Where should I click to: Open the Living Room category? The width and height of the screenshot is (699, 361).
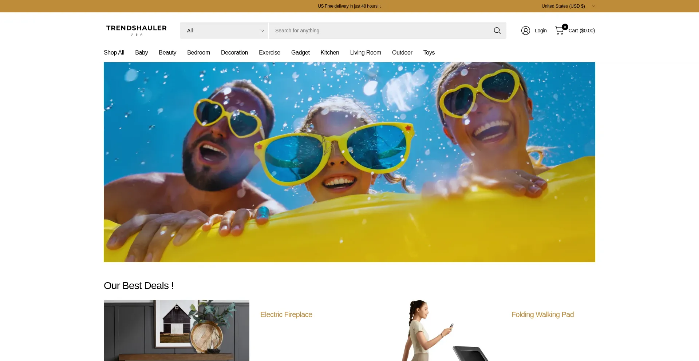[x=366, y=53]
